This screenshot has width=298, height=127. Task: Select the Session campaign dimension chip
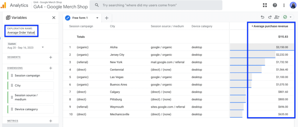(31, 76)
